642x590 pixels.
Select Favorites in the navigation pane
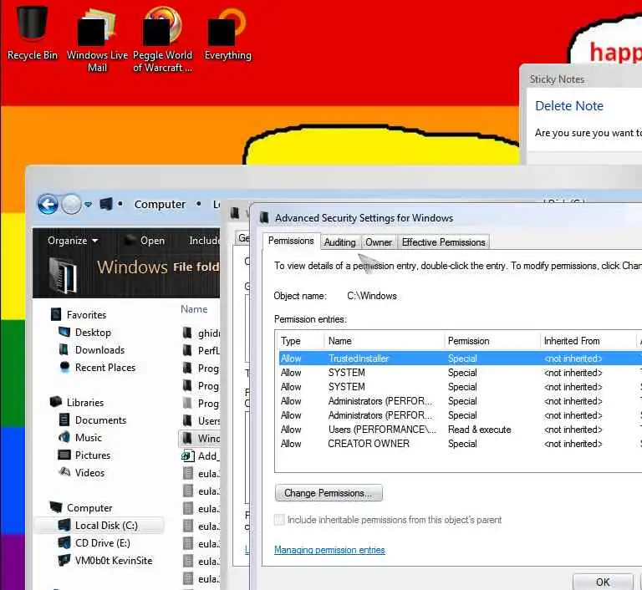coord(86,314)
